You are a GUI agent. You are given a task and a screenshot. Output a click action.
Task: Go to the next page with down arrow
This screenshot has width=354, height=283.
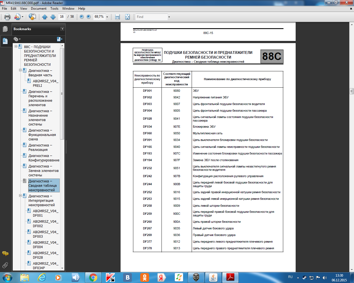tap(53, 17)
